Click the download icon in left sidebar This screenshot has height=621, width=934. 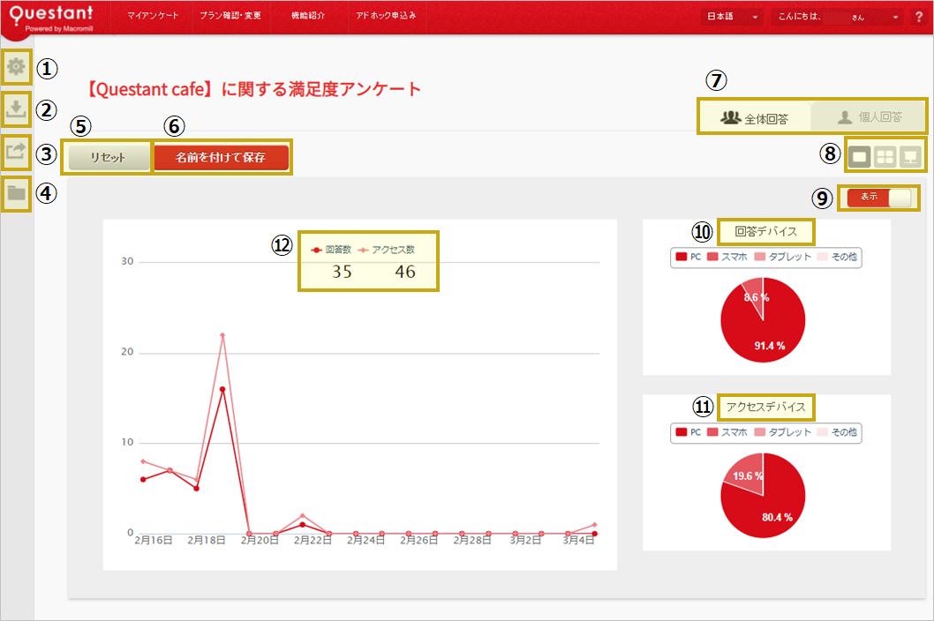[16, 108]
